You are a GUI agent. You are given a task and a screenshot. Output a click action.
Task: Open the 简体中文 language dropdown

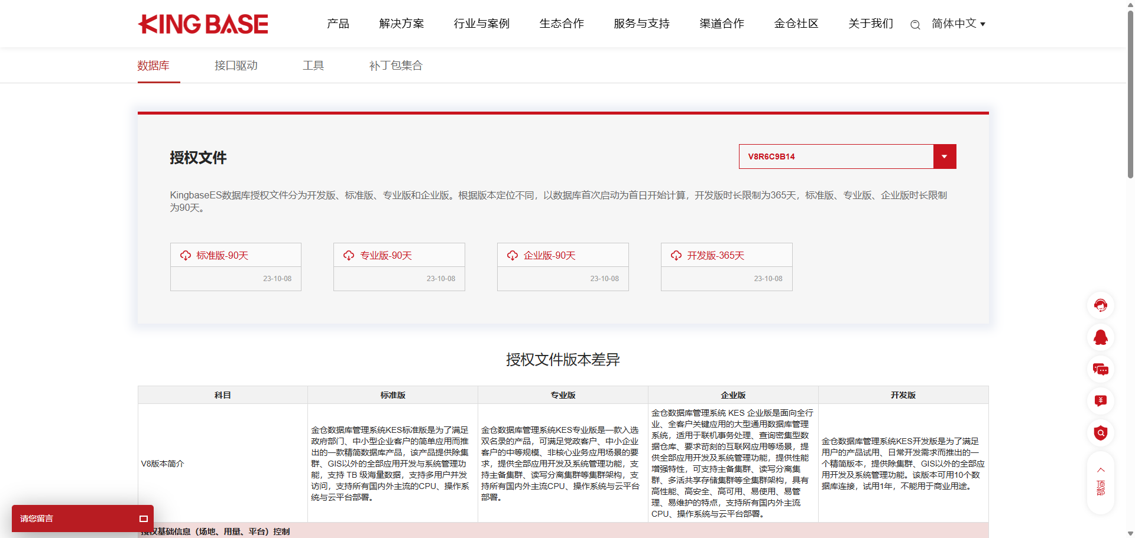pos(958,24)
